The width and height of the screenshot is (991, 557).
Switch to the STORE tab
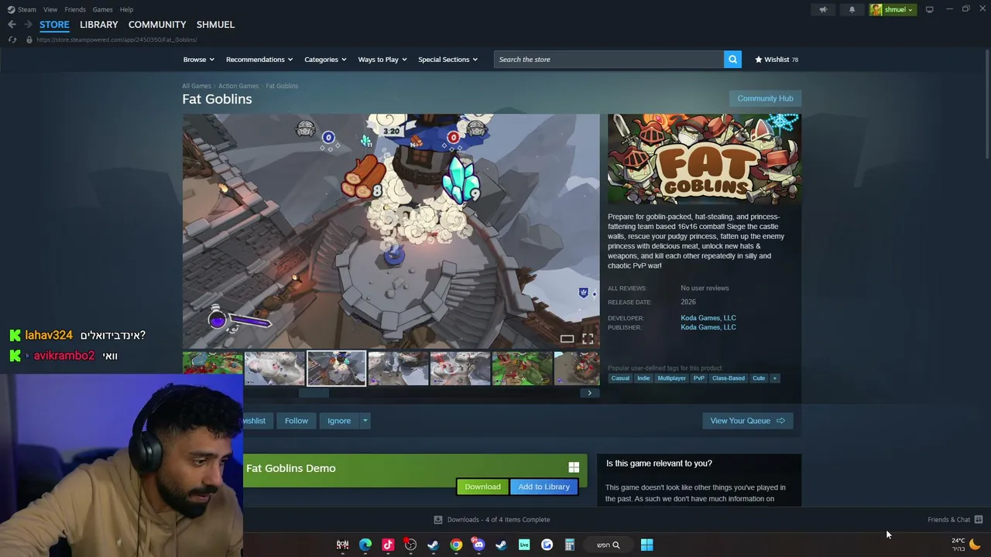tap(54, 25)
